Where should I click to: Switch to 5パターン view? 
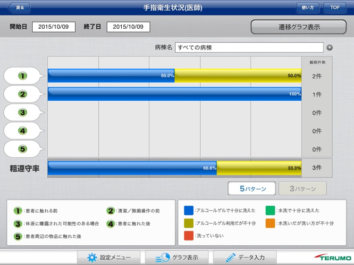click(252, 188)
